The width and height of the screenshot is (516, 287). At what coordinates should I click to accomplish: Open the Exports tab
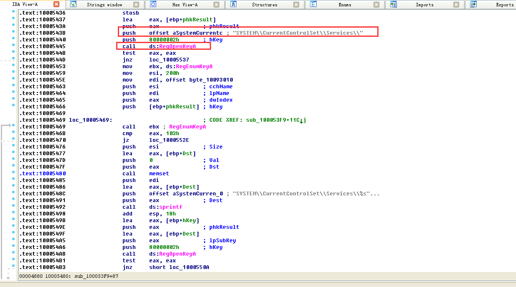(x=505, y=5)
